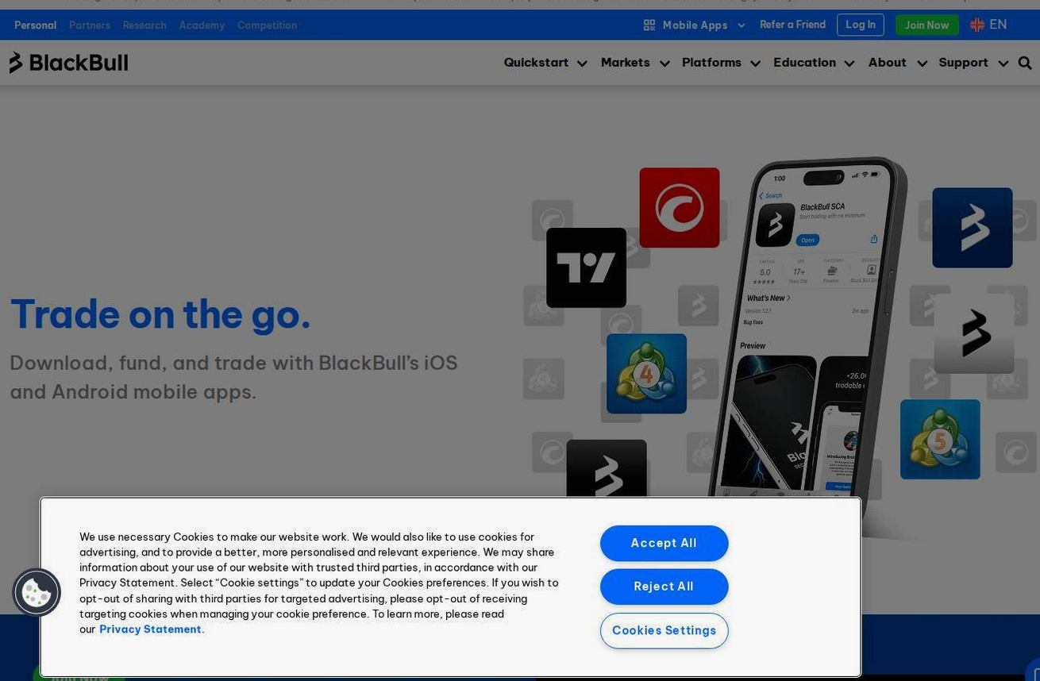Viewport: 1040px width, 681px height.
Task: Switch to the Academy tab
Action: (x=202, y=25)
